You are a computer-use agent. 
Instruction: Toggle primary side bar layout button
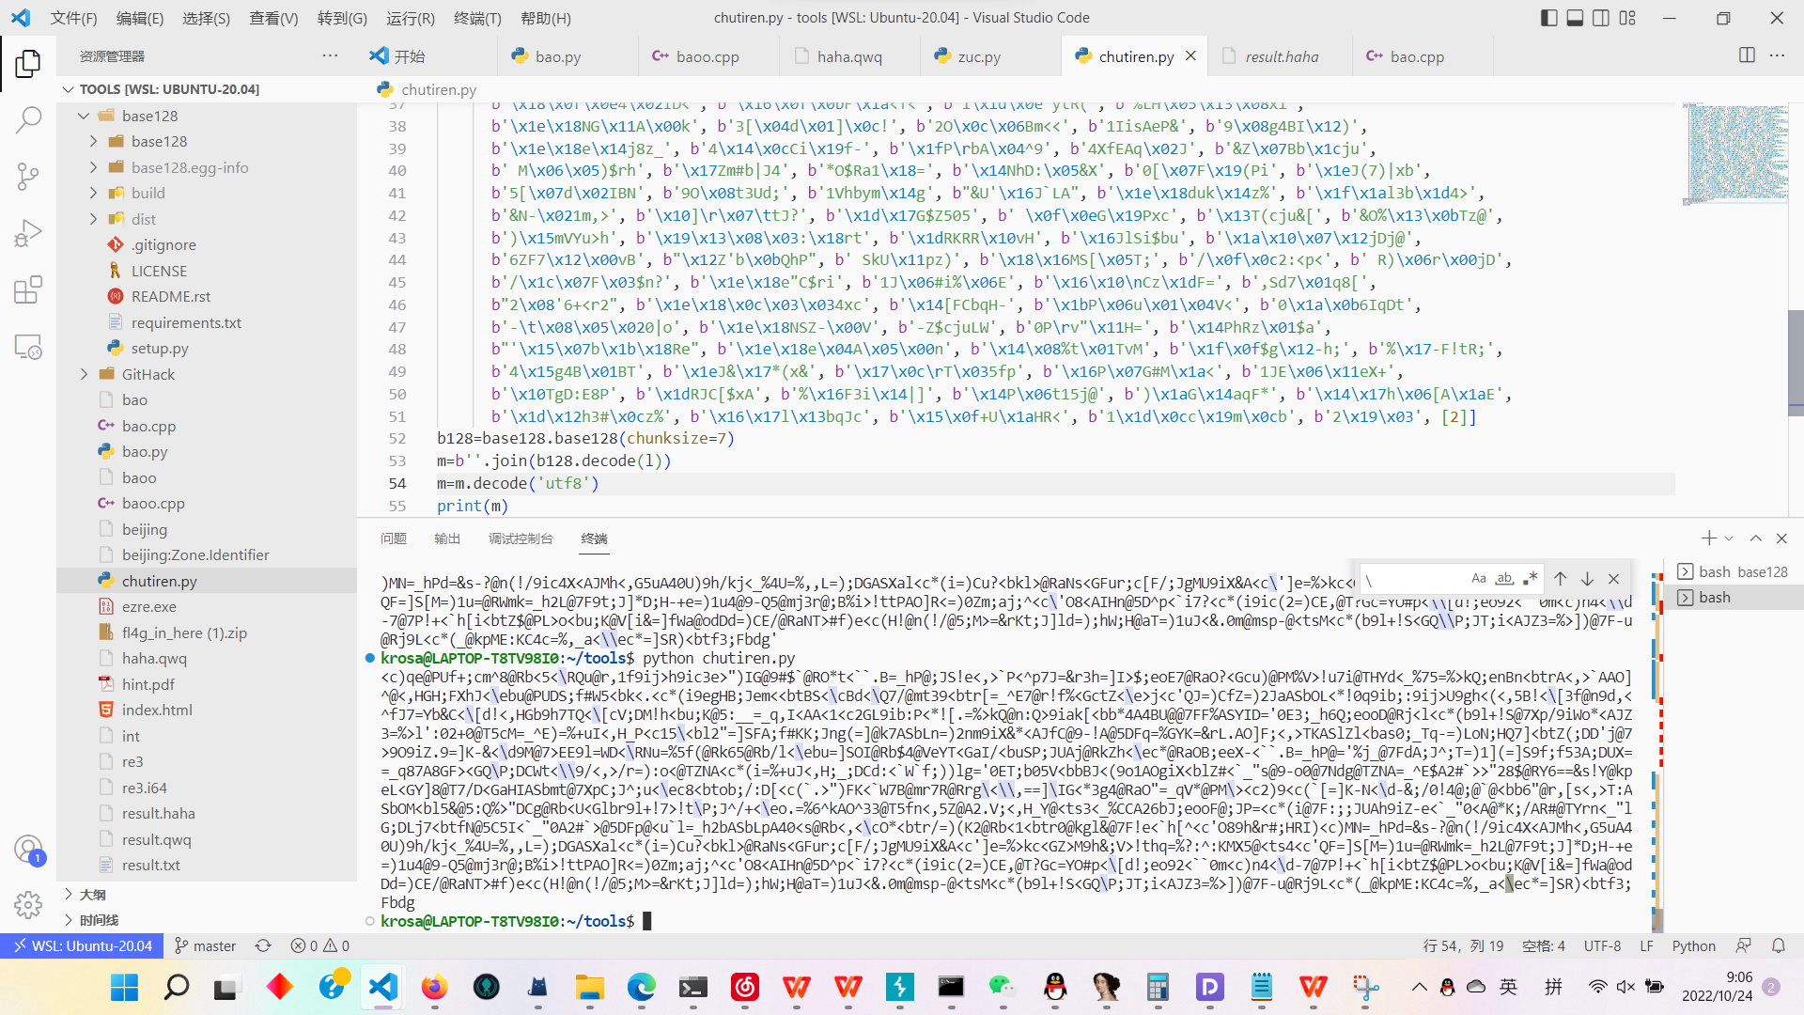pos(1549,18)
